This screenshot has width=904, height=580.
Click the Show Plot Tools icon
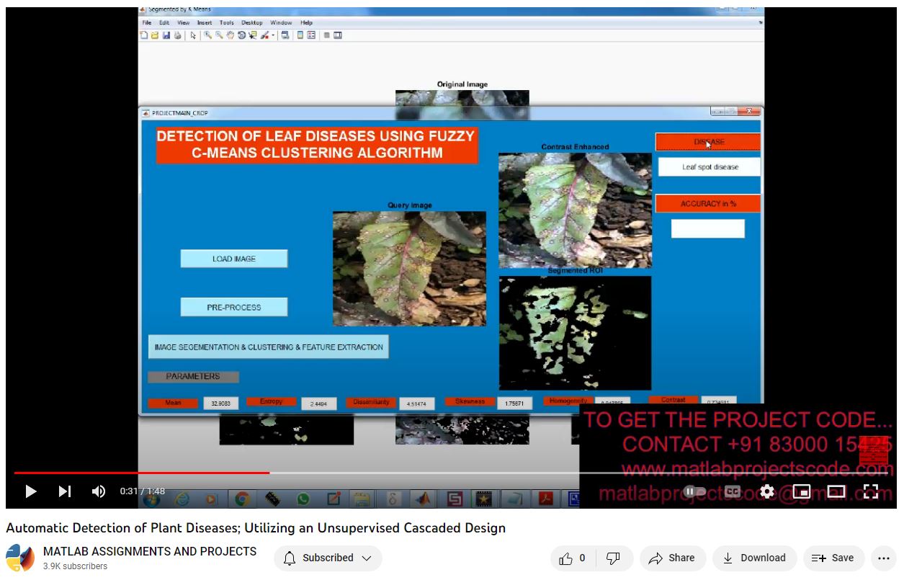pyautogui.click(x=338, y=35)
